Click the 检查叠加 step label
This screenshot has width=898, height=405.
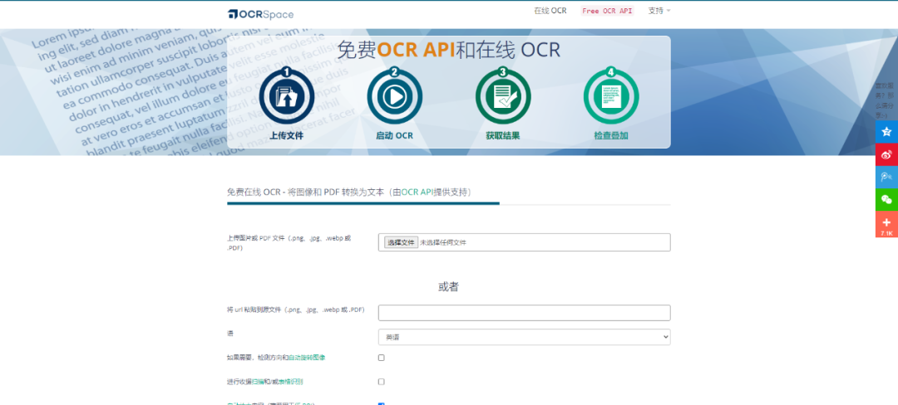pos(611,136)
